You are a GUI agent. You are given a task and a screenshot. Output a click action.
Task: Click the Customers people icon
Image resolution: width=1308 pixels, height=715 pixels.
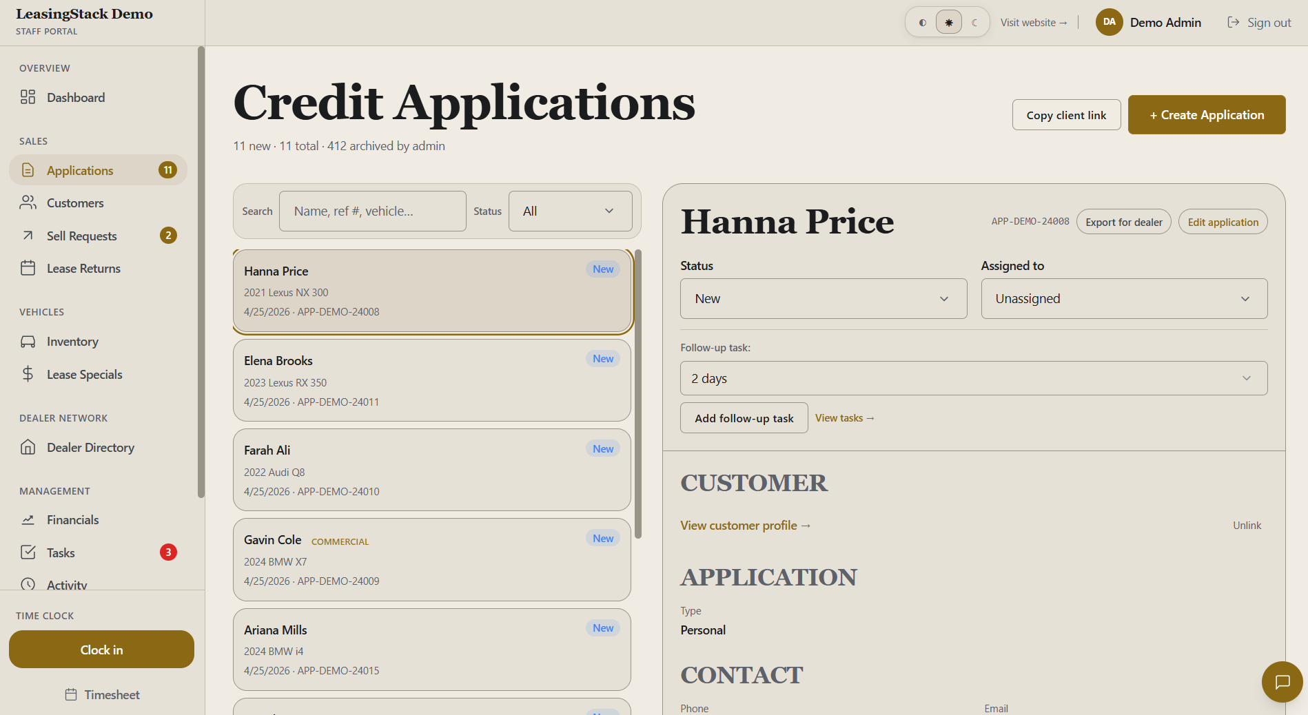tap(28, 203)
